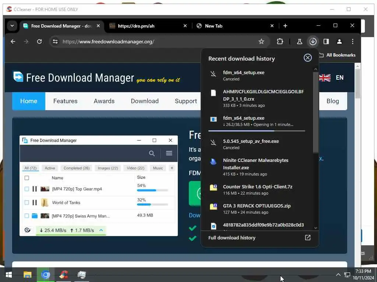The width and height of the screenshot is (377, 282).
Task: Close the Recent download history popup
Action: (x=307, y=58)
